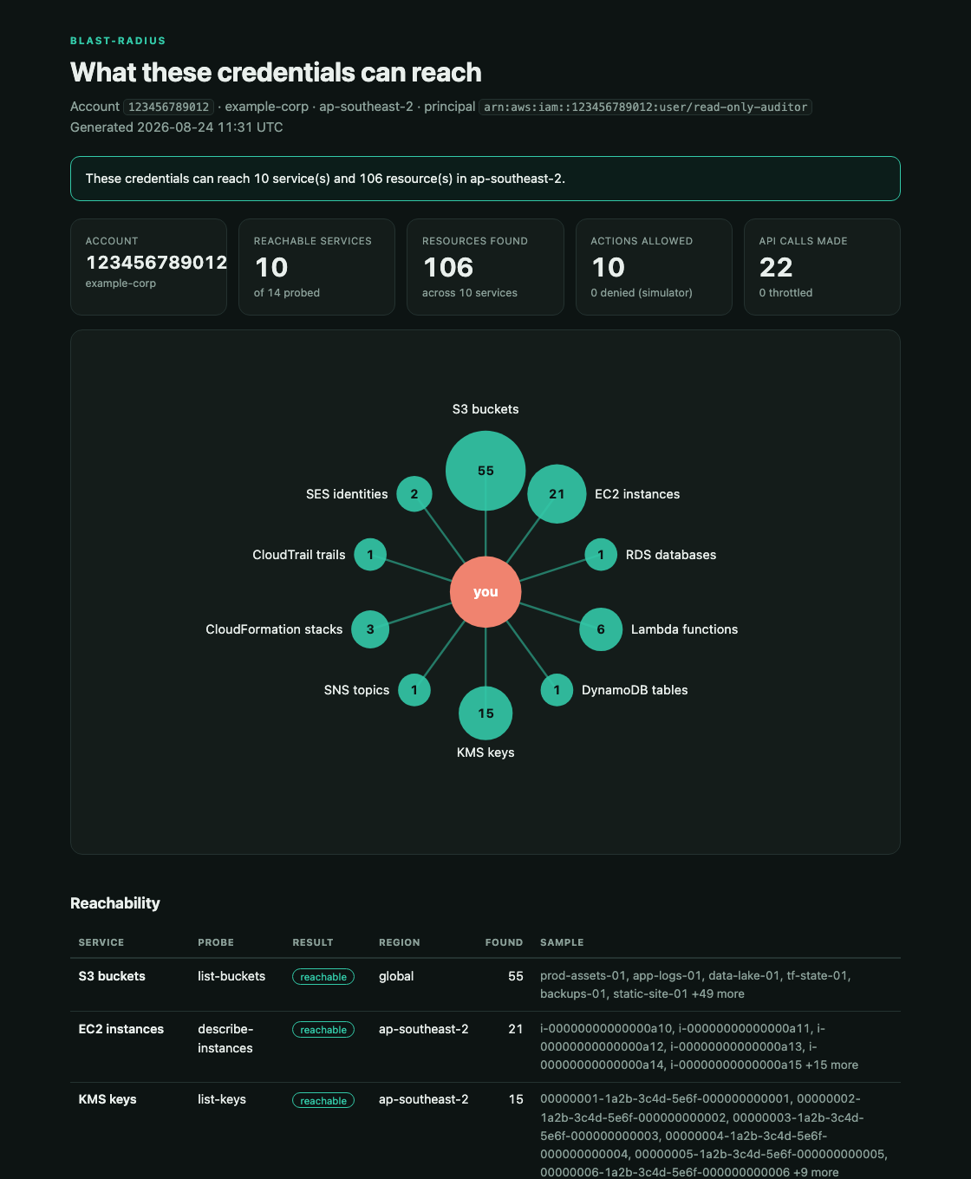Click the reachable badge in EC2 row
This screenshot has height=1179, width=971.
(x=323, y=1030)
